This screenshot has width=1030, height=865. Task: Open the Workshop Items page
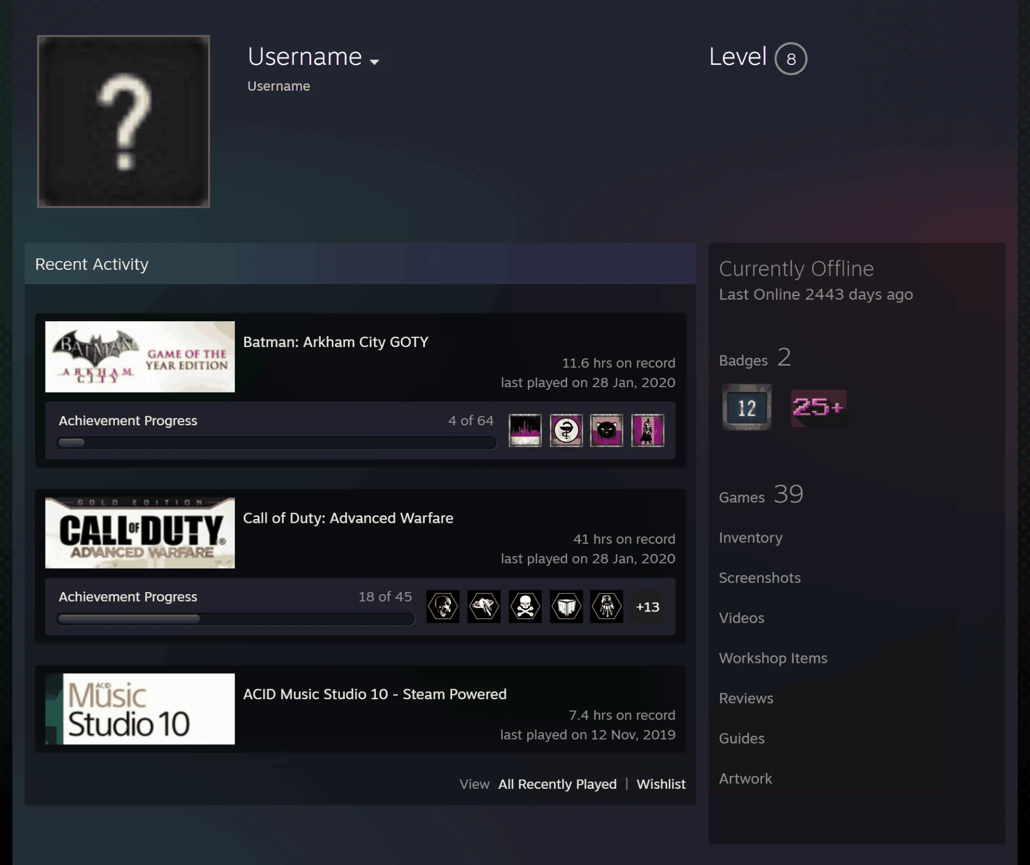point(773,658)
